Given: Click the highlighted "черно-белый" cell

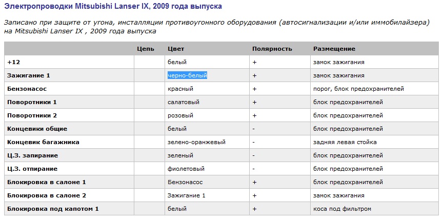Looking at the screenshot, I should [x=187, y=75].
